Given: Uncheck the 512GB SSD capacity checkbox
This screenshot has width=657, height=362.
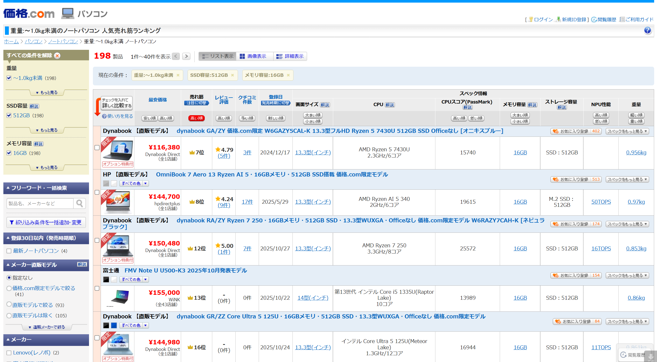Looking at the screenshot, I should coord(9,115).
